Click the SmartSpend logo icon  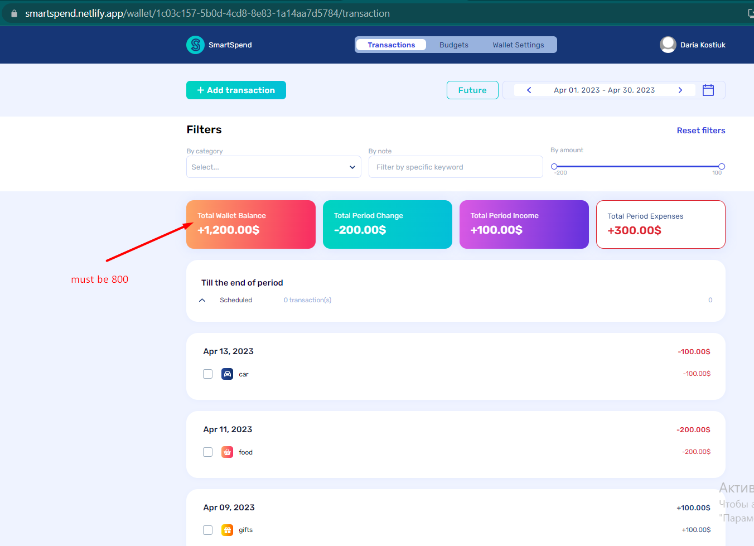click(x=195, y=45)
